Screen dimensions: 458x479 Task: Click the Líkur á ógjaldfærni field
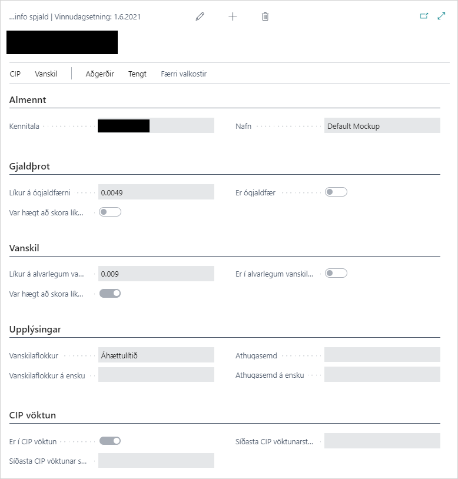156,192
